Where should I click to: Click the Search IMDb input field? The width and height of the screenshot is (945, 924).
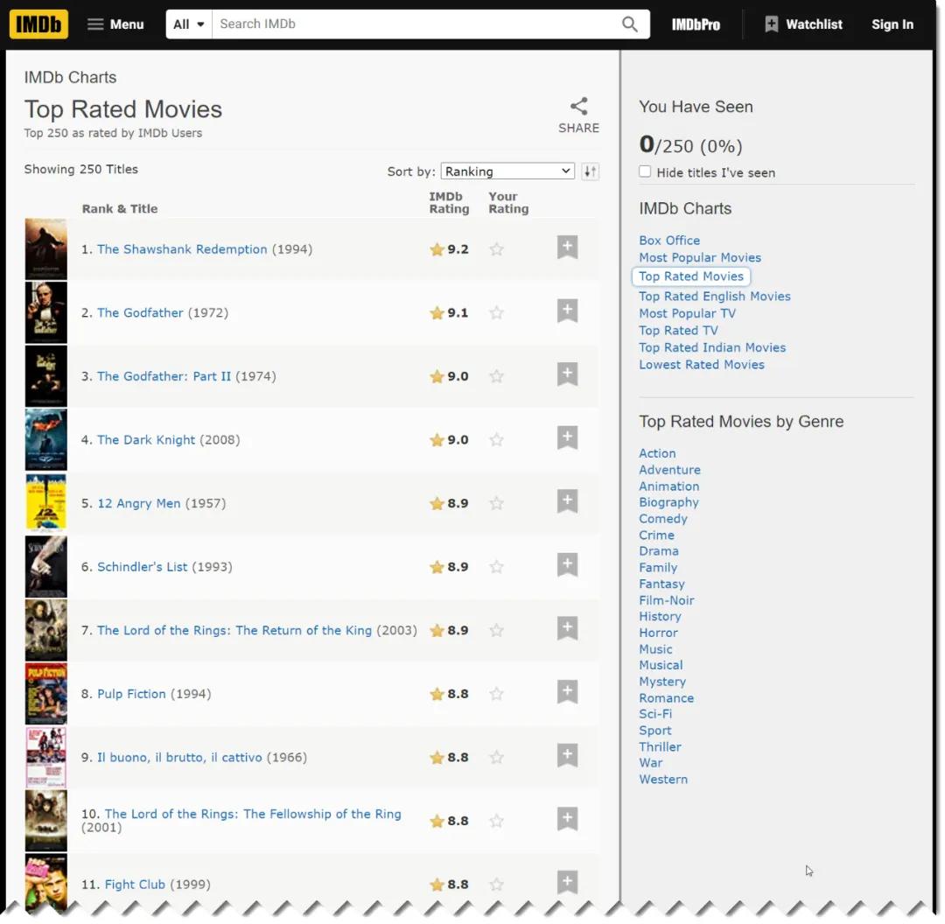[x=415, y=24]
